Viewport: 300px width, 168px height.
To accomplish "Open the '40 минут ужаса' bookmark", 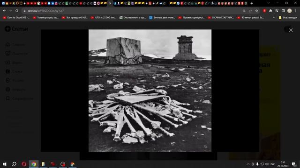I will point(250,18).
